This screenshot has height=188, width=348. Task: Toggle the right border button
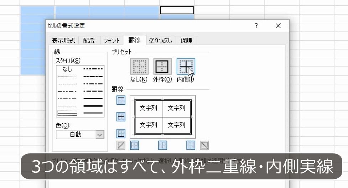191,145
